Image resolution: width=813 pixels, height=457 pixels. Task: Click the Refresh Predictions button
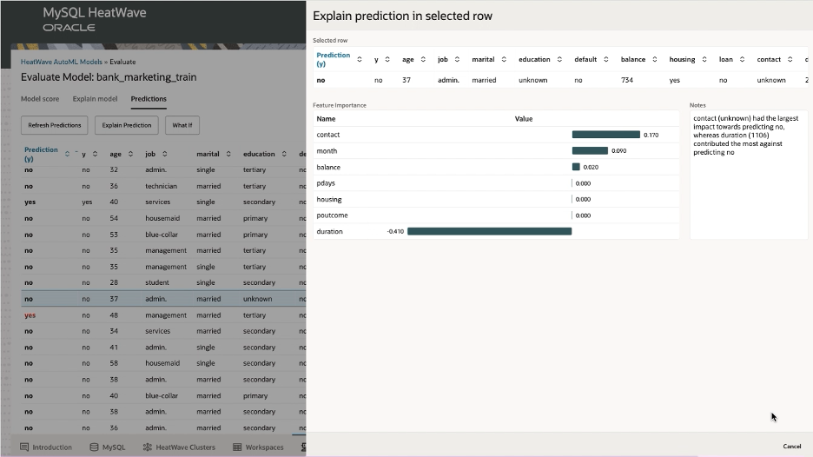[x=55, y=125]
